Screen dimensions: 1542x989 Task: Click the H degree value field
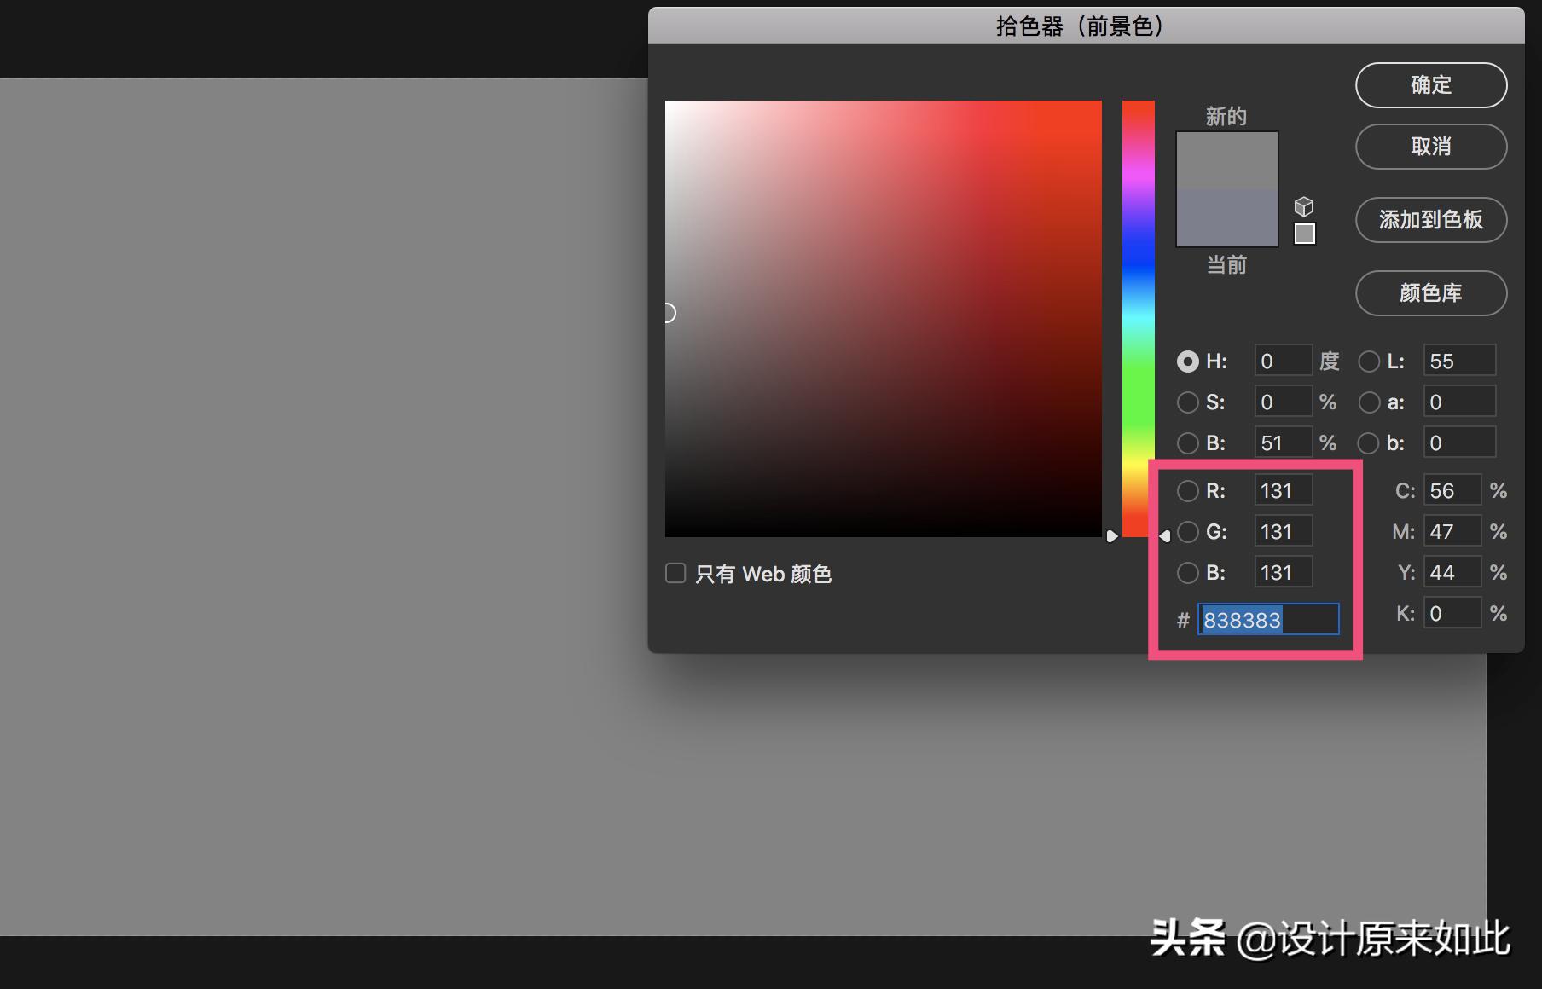click(1283, 360)
